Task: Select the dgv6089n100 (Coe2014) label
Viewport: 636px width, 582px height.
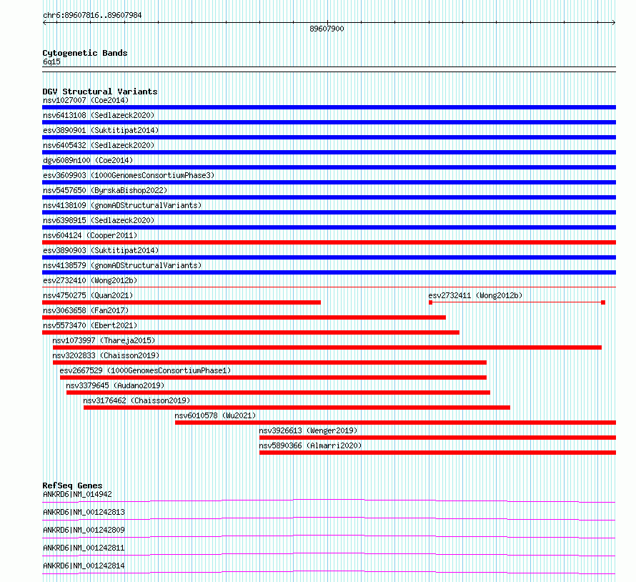Action: tap(88, 160)
